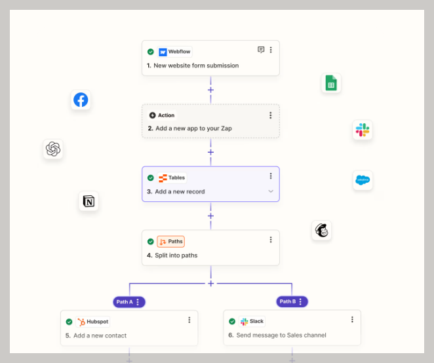Open step 3 Add a new record
The image size is (434, 363).
click(x=210, y=184)
